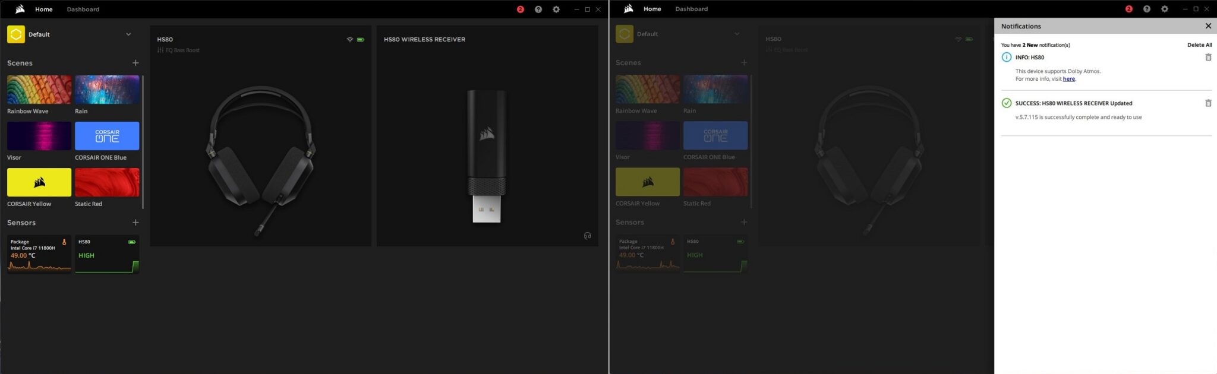Delete the INFO: HS80 notification via trash icon
This screenshot has height=374, width=1217.
[x=1208, y=58]
